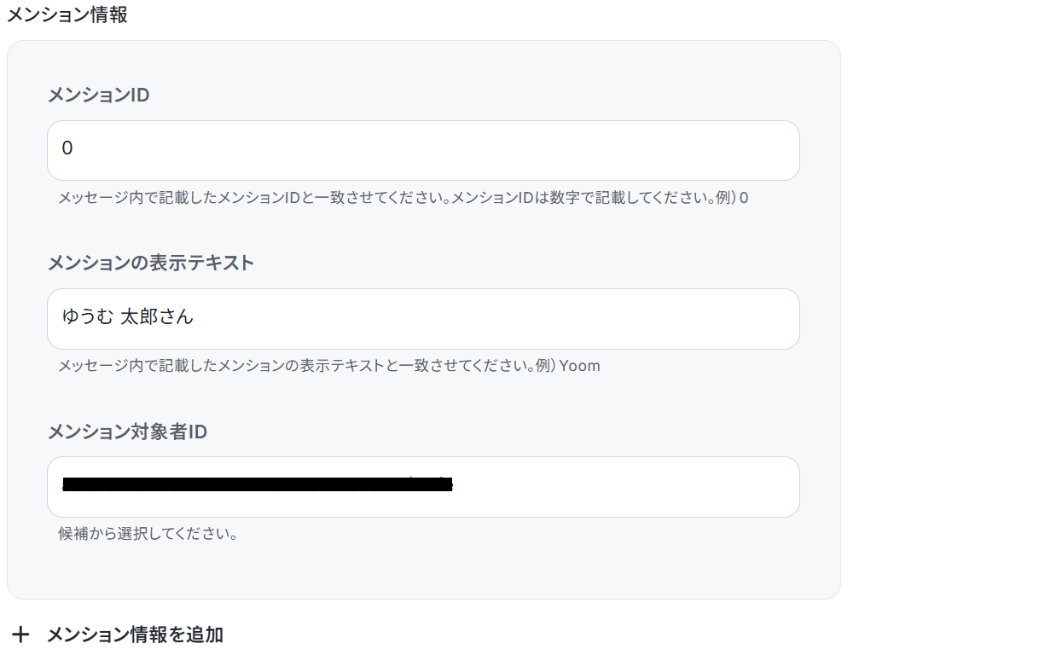Click the blacked-out value in メンション対象者ID

click(256, 486)
